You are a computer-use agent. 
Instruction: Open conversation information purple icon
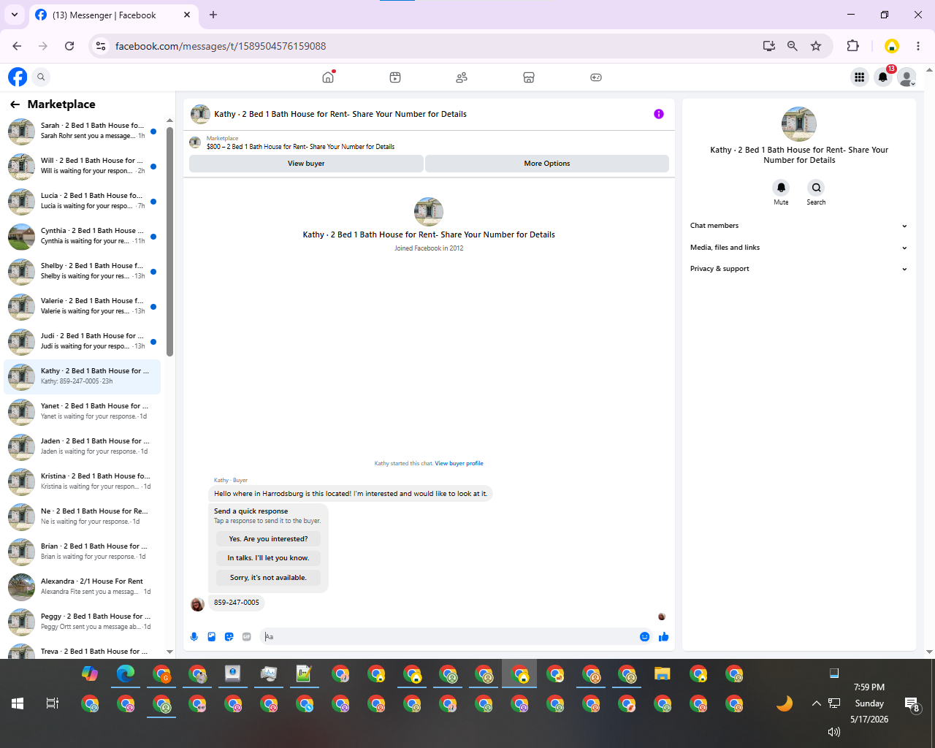pos(659,114)
